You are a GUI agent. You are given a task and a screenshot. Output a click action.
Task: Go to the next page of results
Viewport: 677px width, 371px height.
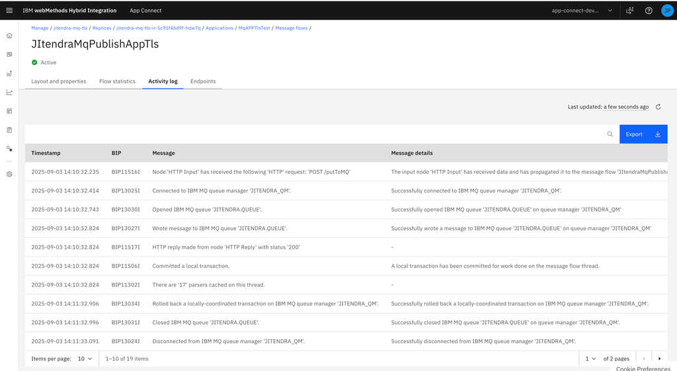pos(659,358)
